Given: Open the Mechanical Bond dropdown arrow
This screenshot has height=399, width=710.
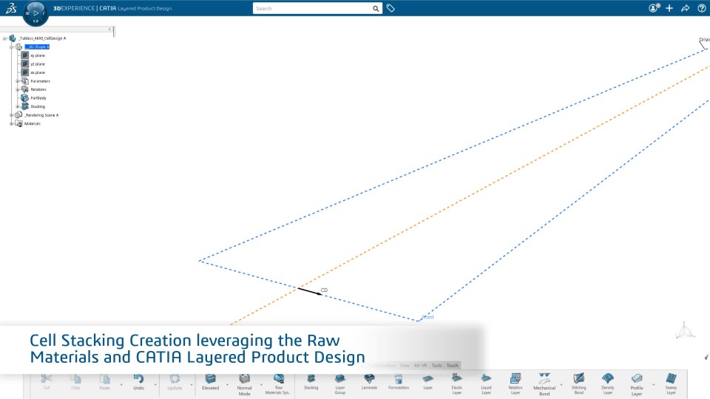Looking at the screenshot, I should [x=561, y=385].
